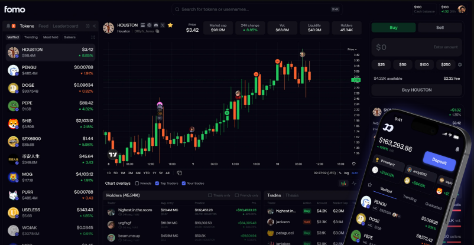Choose the $250 quick amount
474x245 pixels.
click(x=446, y=65)
